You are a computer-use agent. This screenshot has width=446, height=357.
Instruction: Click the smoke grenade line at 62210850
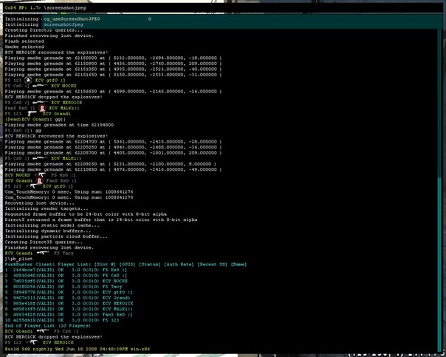[x=113, y=169]
